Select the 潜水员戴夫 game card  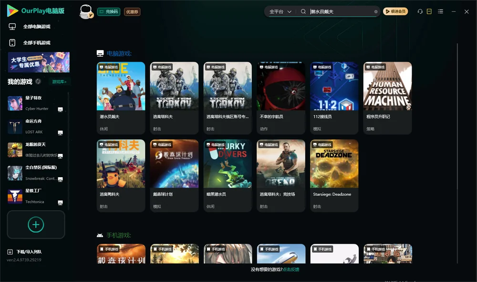121,98
